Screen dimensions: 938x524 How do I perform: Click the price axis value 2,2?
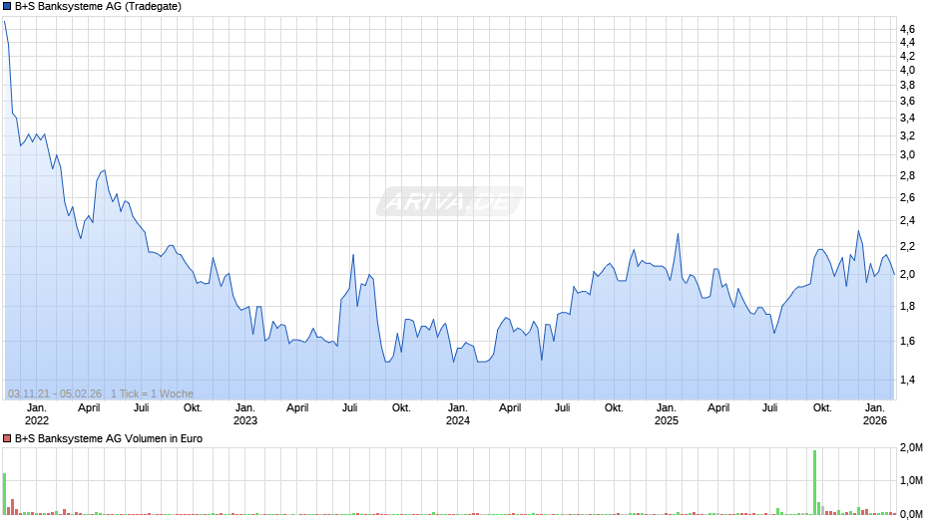point(907,247)
